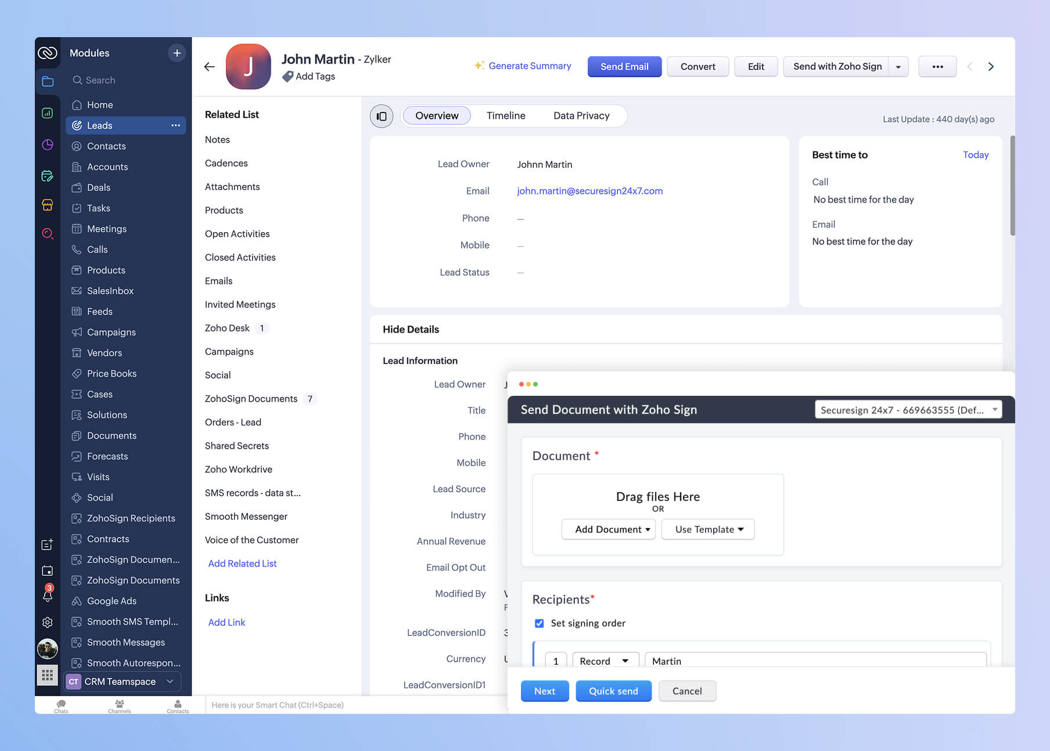The height and width of the screenshot is (751, 1050).
Task: Click Generate Summary
Action: (523, 66)
